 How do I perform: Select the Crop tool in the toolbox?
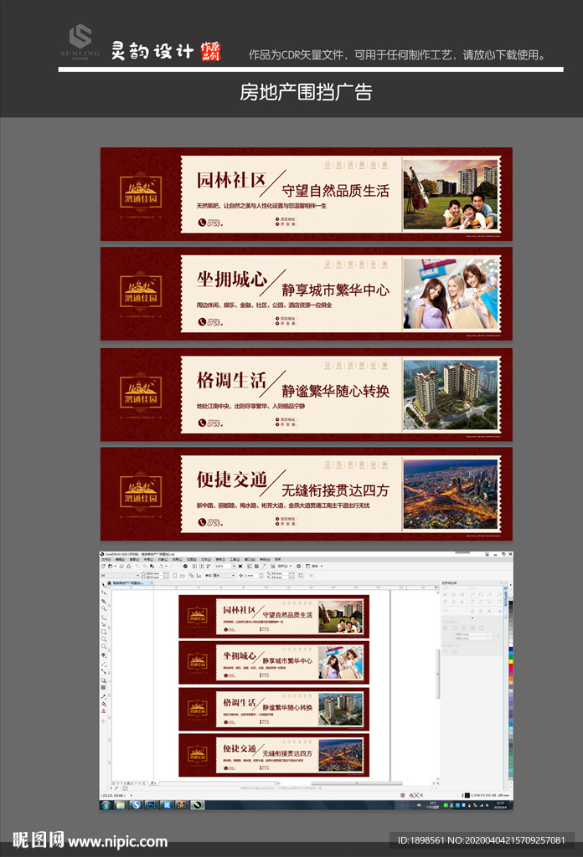(x=104, y=601)
